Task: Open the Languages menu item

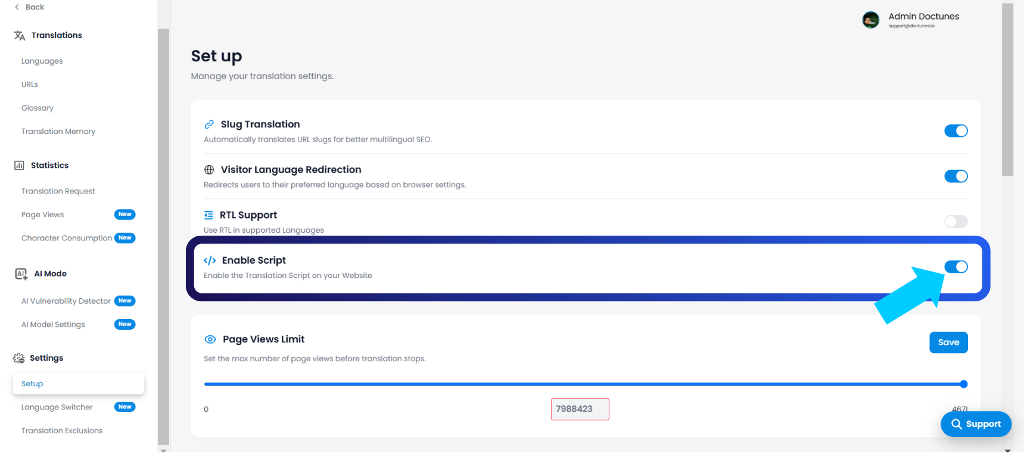Action: click(42, 61)
